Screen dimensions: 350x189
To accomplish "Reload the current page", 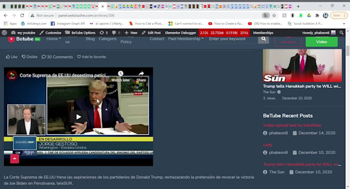I will click(x=22, y=15).
